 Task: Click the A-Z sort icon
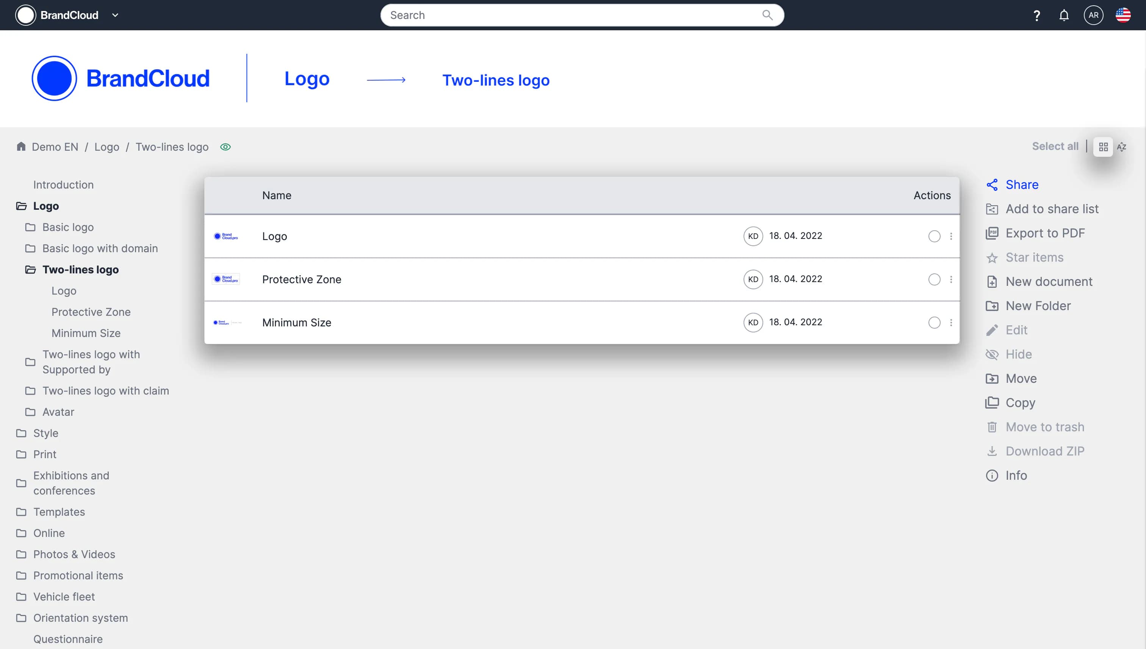coord(1121,147)
